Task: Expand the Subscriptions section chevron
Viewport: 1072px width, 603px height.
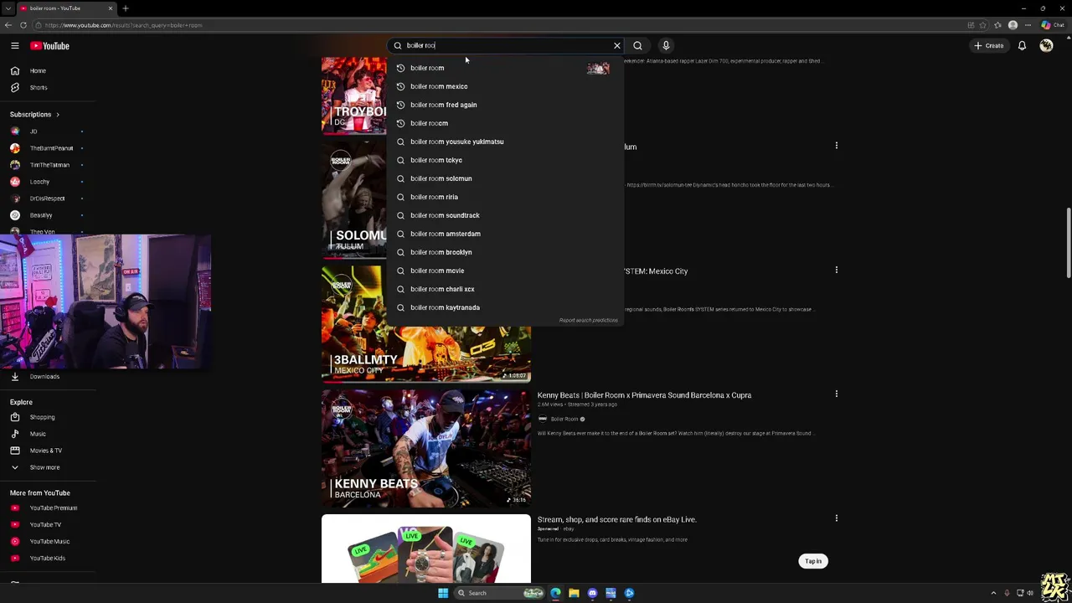Action: coord(57,114)
